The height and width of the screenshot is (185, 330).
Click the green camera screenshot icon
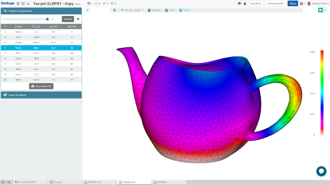320,10
